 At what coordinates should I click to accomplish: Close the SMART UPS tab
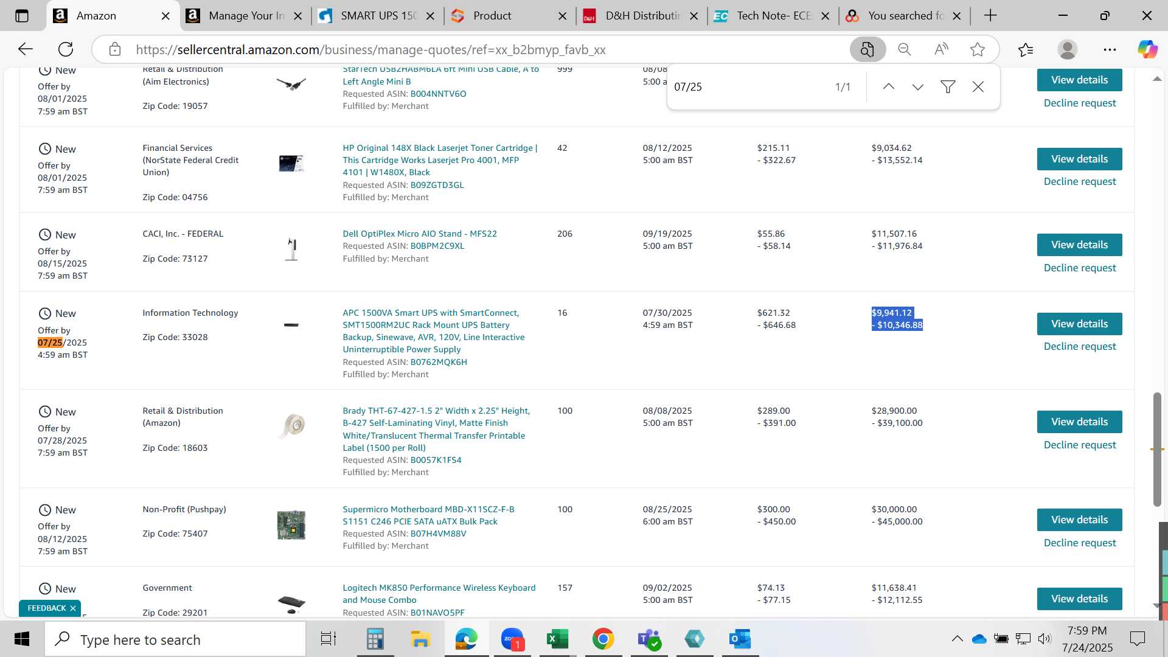click(x=430, y=16)
